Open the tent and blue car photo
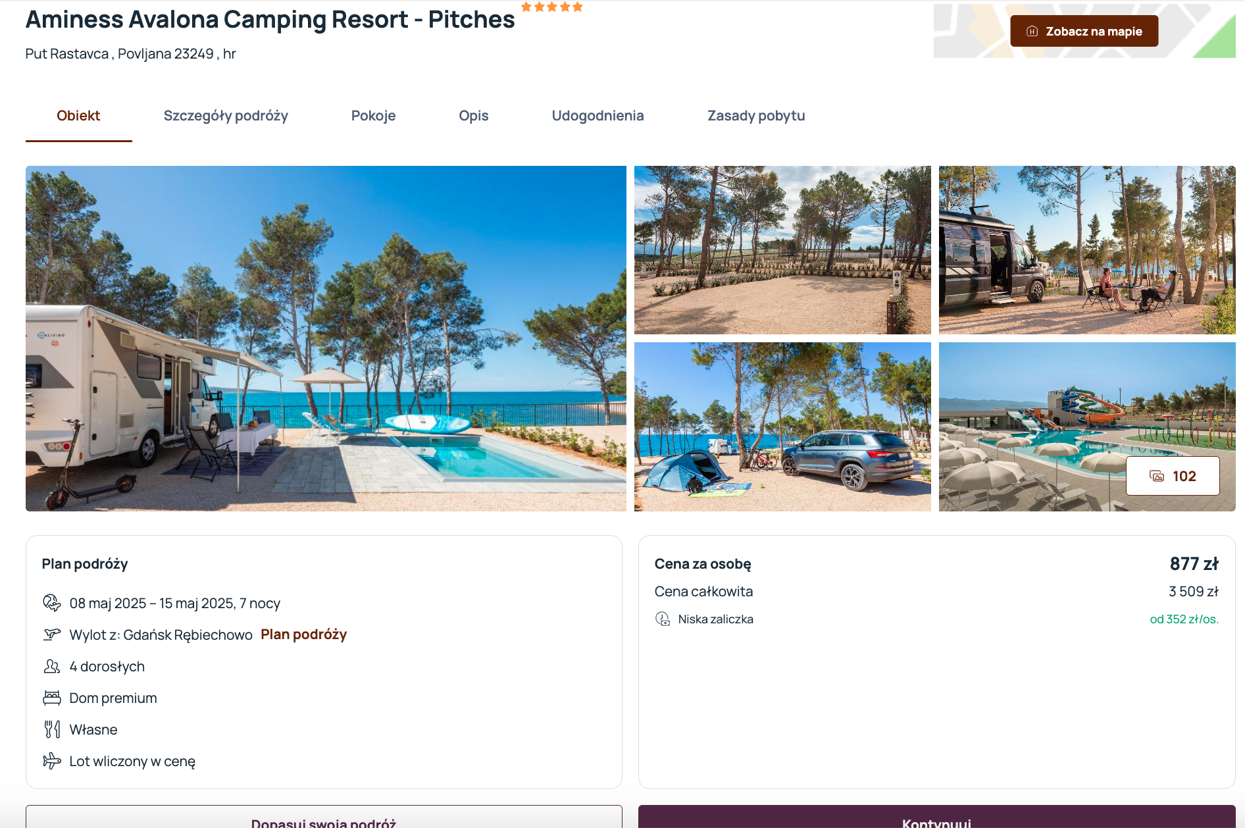1245x828 pixels. (x=782, y=427)
